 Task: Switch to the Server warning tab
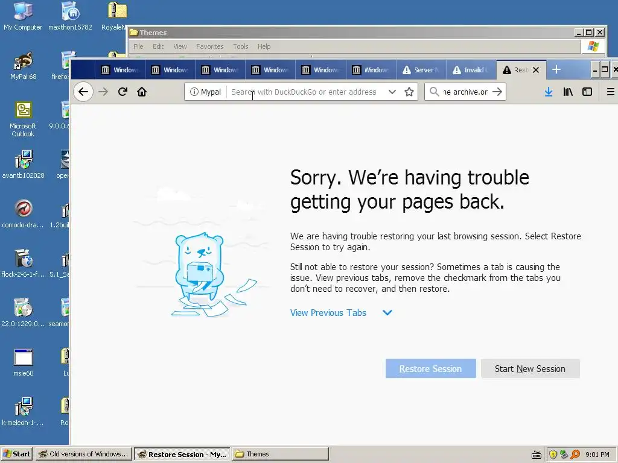[x=421, y=70]
